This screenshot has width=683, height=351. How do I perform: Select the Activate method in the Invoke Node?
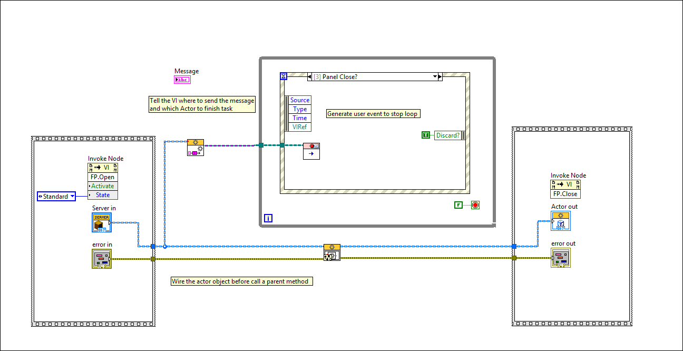pyautogui.click(x=102, y=186)
